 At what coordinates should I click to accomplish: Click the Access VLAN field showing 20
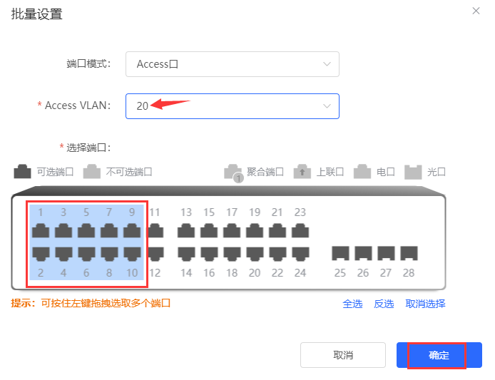click(x=233, y=106)
